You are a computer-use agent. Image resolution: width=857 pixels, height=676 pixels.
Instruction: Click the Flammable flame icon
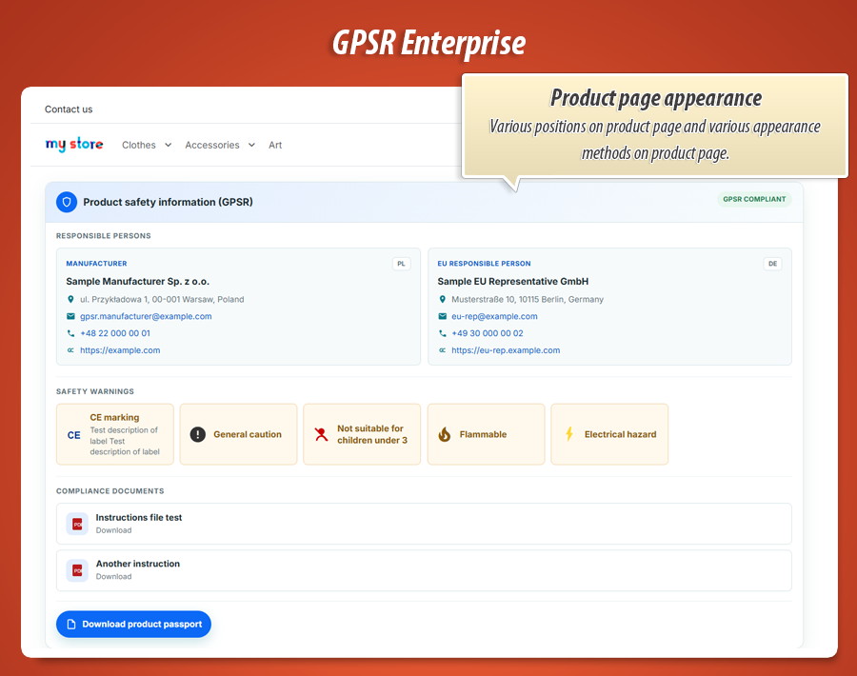(445, 434)
